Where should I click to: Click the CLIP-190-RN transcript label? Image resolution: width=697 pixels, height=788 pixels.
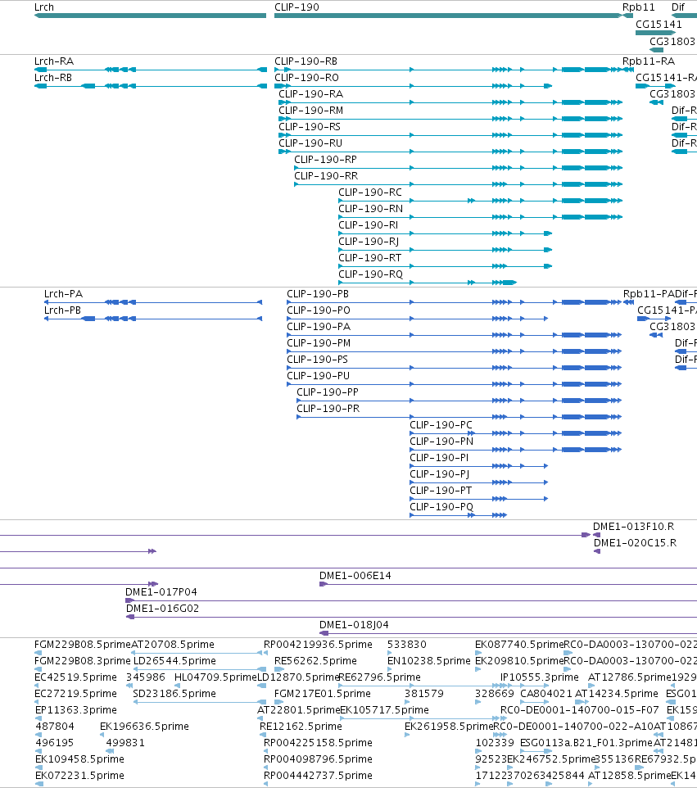(x=371, y=209)
